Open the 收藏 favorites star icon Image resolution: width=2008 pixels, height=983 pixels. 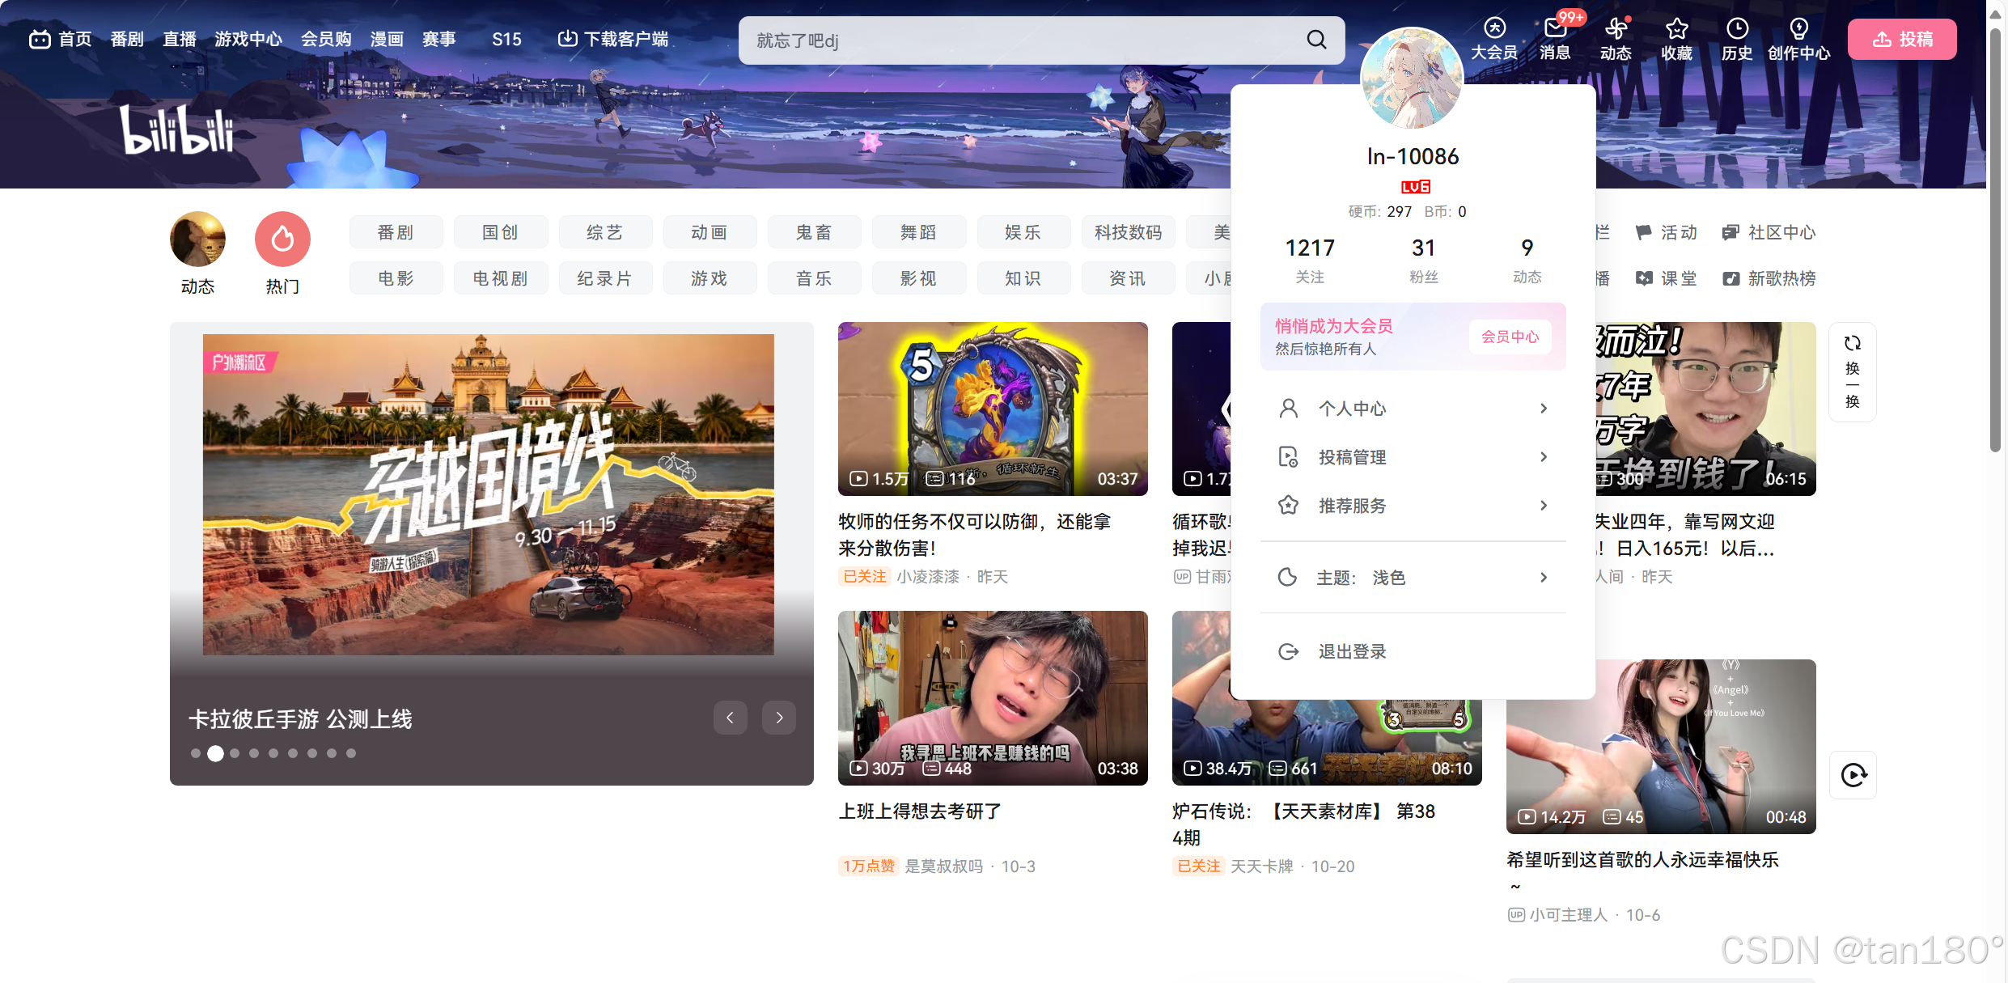pyautogui.click(x=1676, y=30)
